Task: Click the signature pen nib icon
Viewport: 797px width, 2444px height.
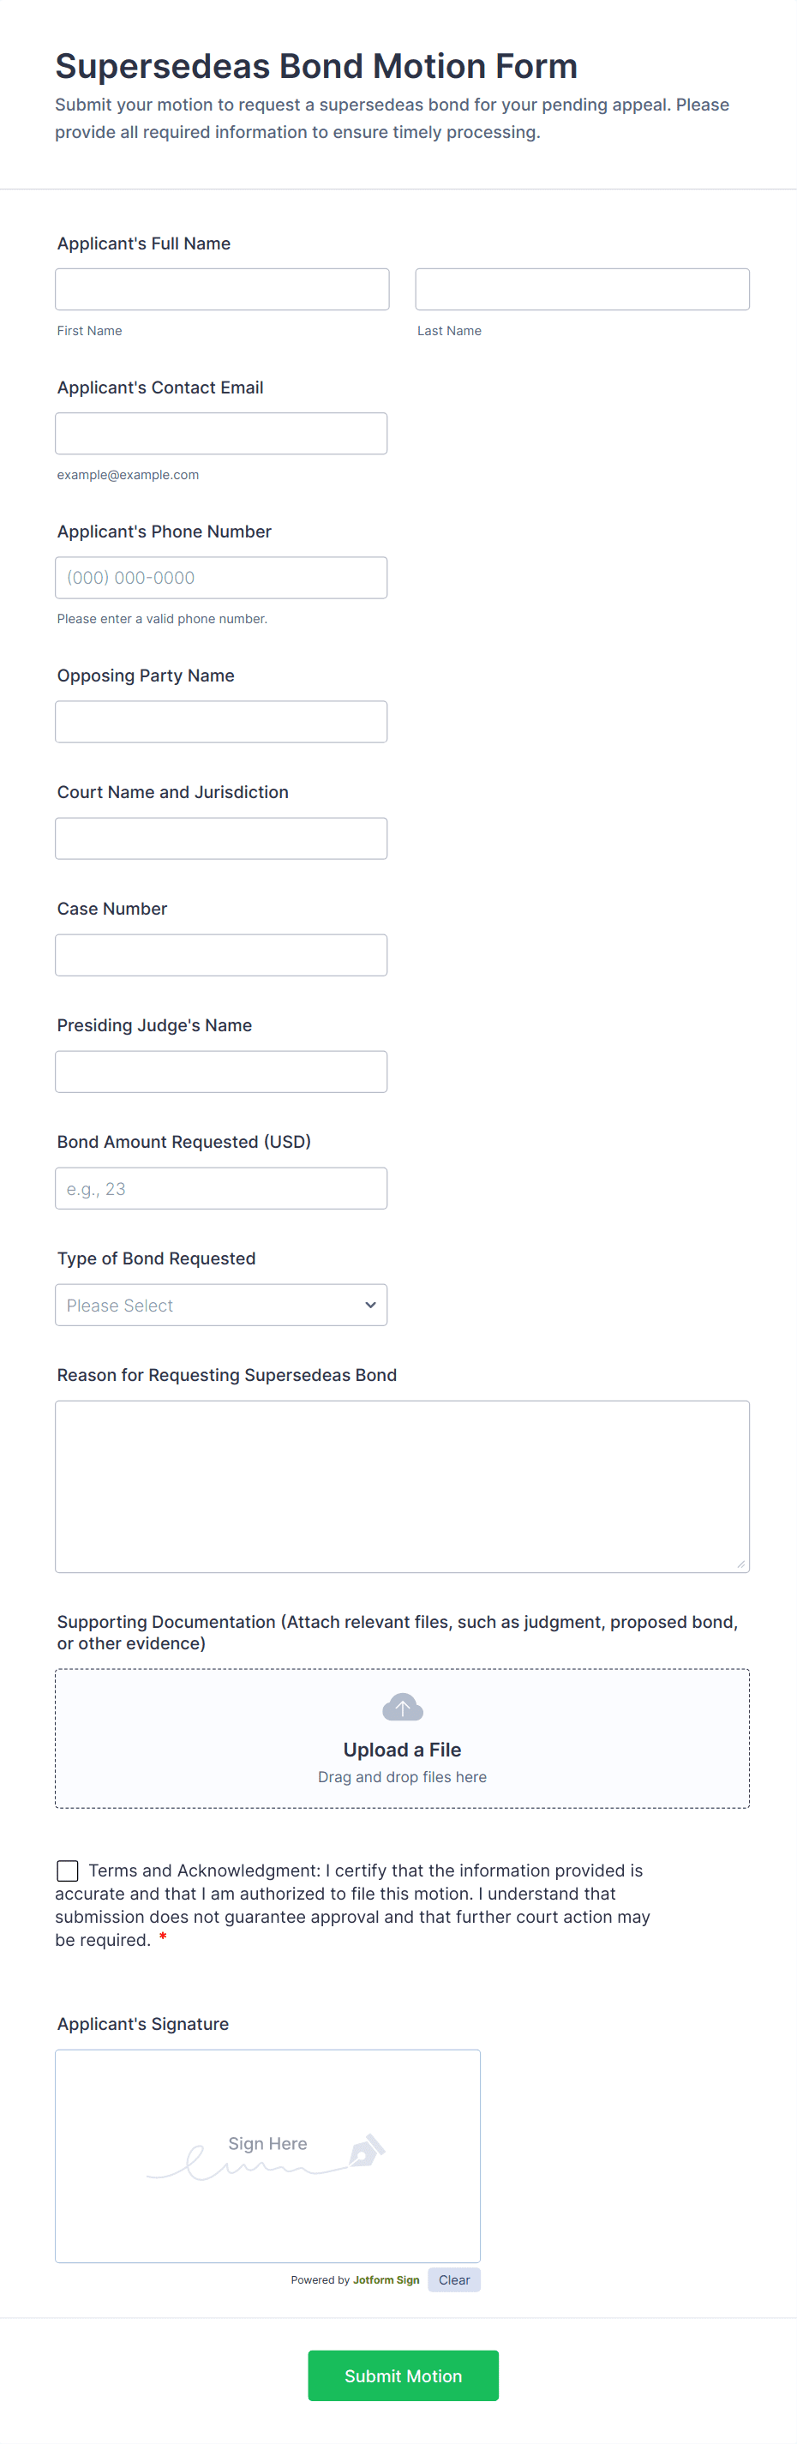Action: pyautogui.click(x=367, y=2150)
